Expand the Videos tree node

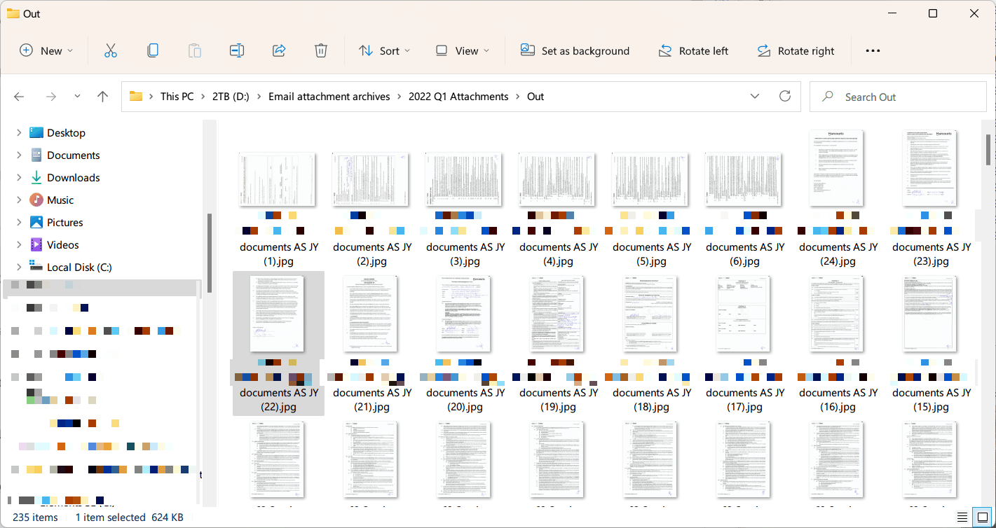click(19, 245)
